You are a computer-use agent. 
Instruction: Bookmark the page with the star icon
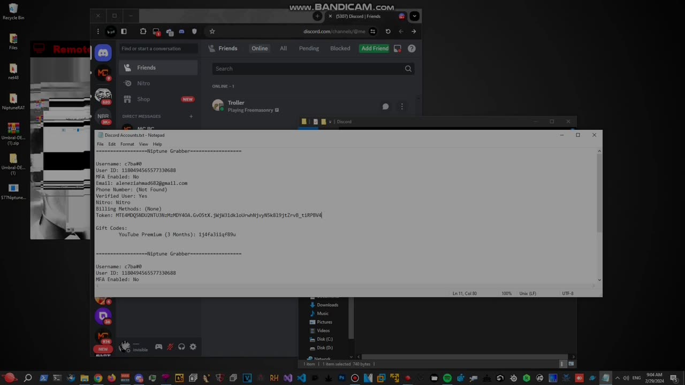pyautogui.click(x=212, y=32)
